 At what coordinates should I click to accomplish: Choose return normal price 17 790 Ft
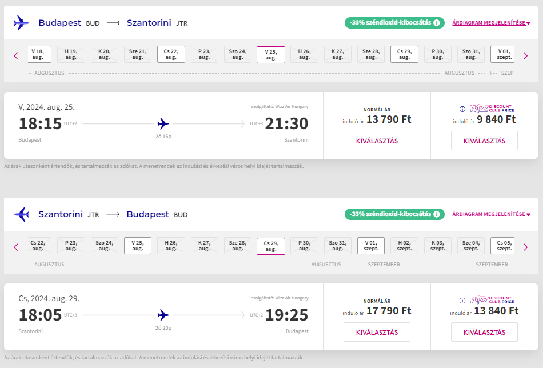377,332
